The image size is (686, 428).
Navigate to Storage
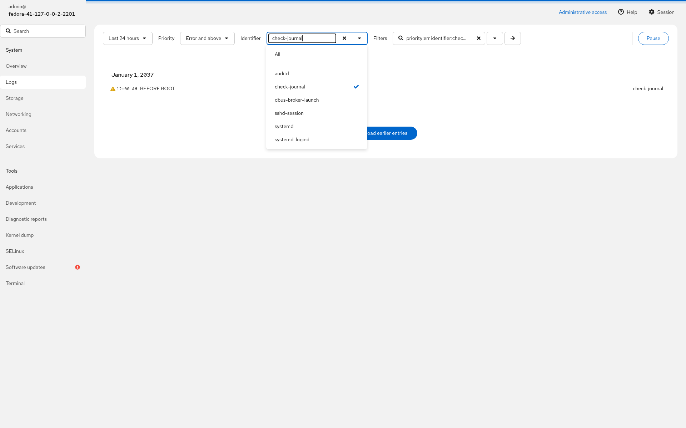43,98
